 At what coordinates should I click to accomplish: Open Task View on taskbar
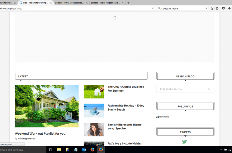pyautogui.click(x=51, y=150)
